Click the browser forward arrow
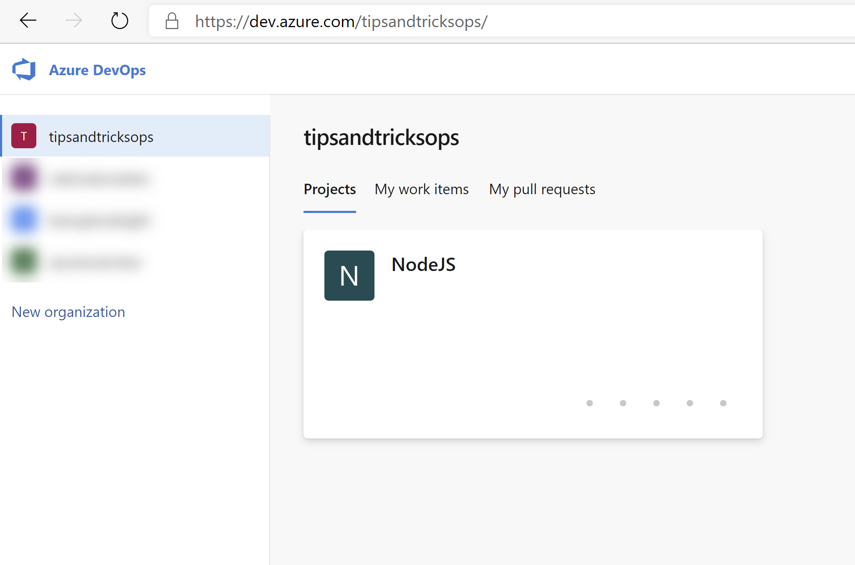Image resolution: width=855 pixels, height=565 pixels. coord(73,20)
